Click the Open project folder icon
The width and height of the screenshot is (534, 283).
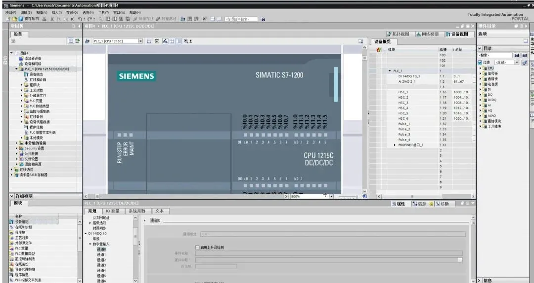[x=15, y=19]
